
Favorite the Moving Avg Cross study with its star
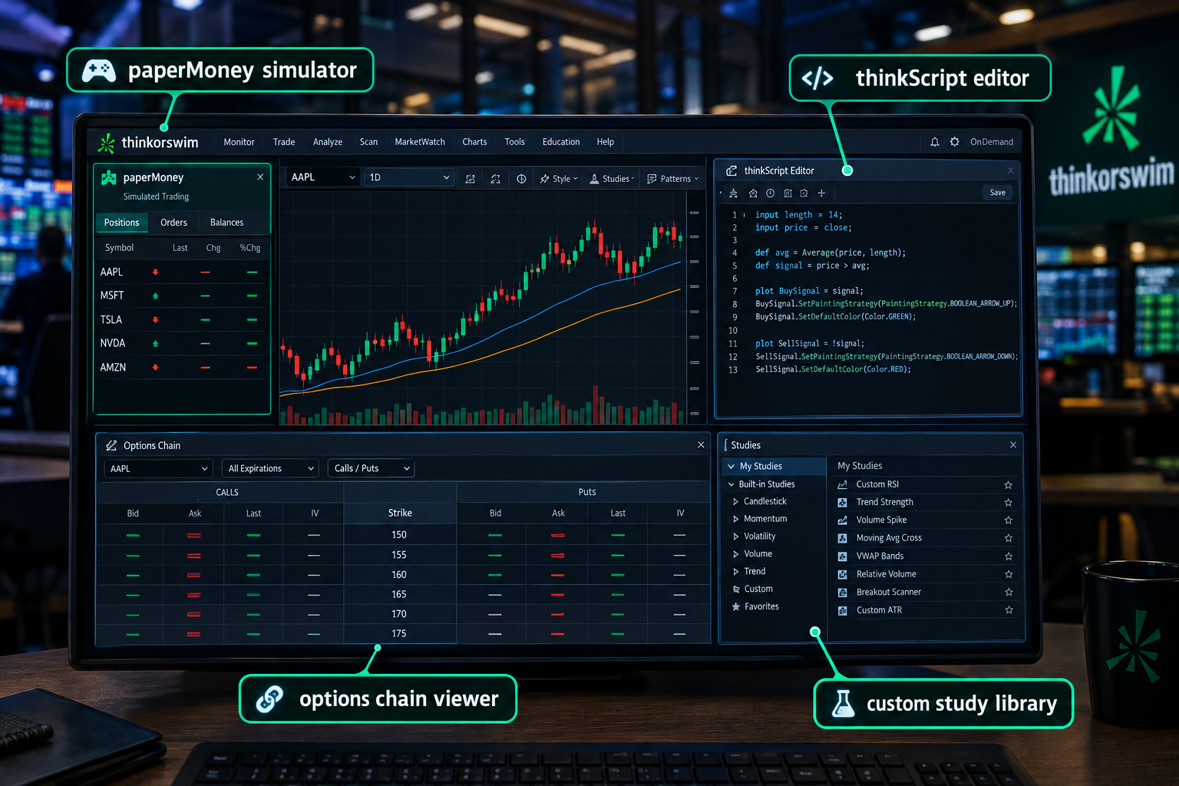pos(1009,538)
